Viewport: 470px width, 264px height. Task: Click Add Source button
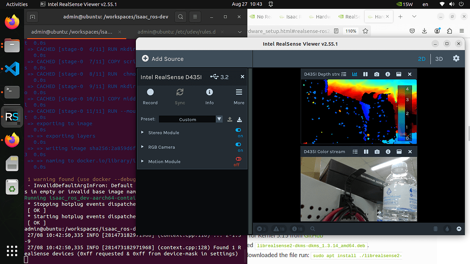click(x=162, y=59)
